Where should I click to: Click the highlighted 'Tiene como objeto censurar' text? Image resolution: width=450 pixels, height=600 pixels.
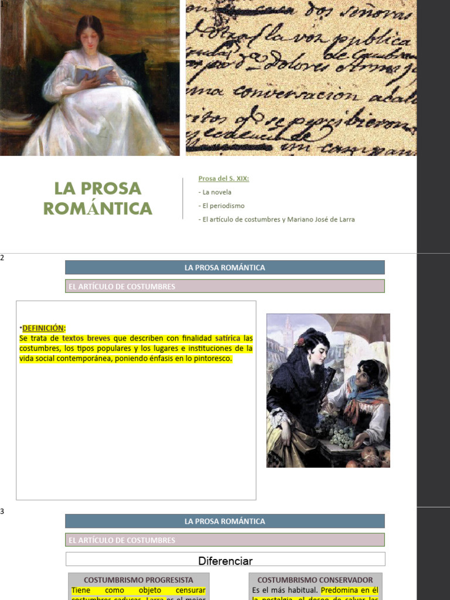tap(138, 591)
